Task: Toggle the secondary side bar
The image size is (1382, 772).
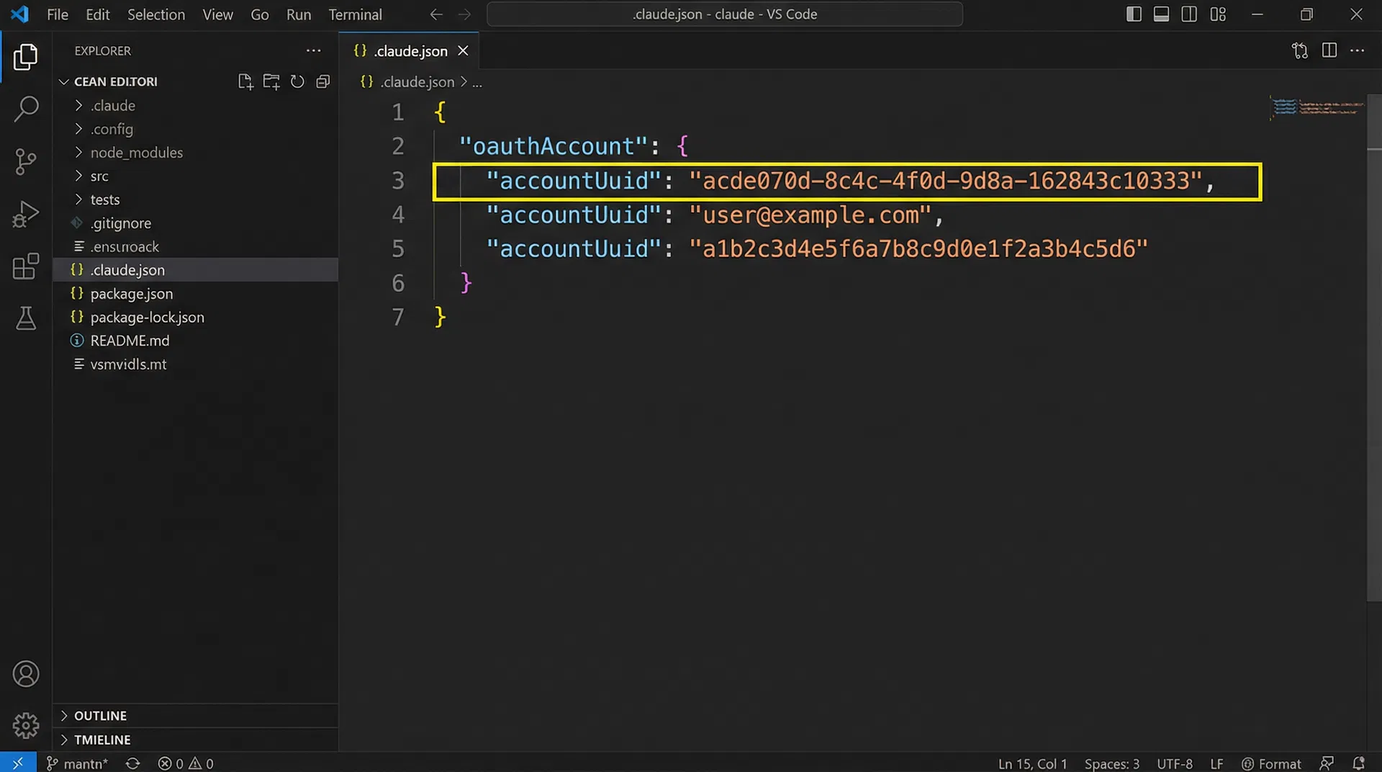Action: (x=1189, y=14)
